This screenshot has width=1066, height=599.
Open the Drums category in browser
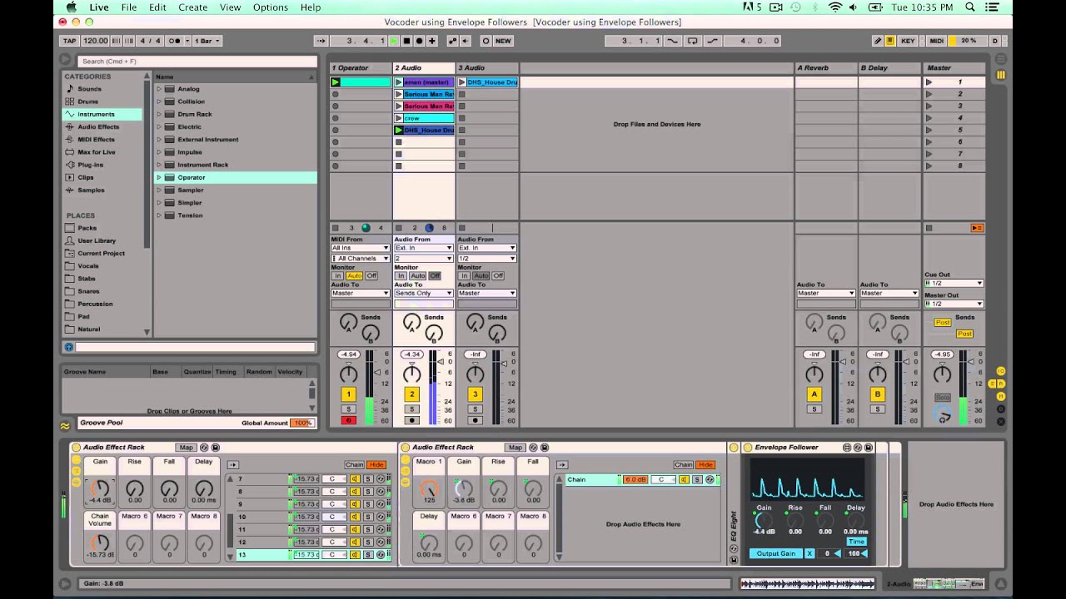[x=87, y=101]
